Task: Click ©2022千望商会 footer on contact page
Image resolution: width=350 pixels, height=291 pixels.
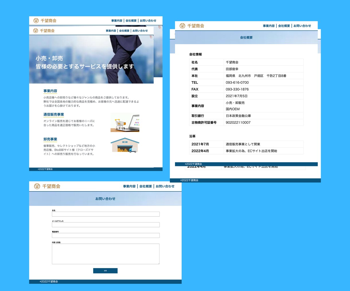Action: [49, 282]
